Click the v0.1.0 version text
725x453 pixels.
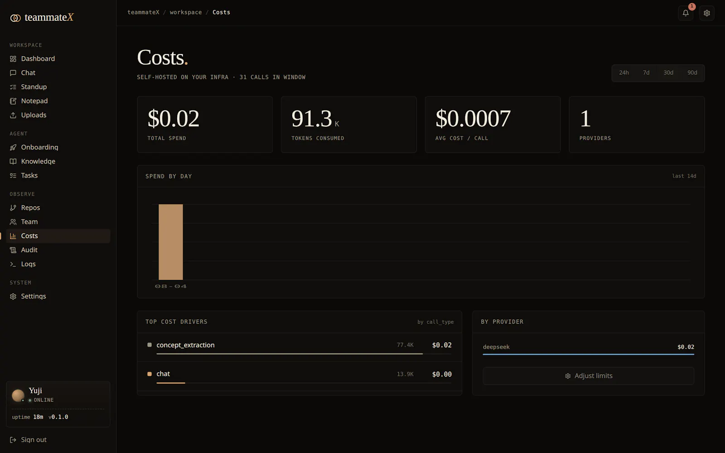click(58, 417)
